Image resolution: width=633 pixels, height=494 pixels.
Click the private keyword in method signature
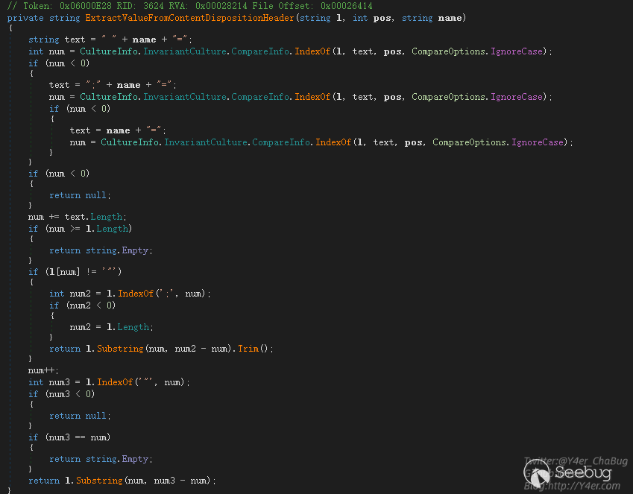pos(25,17)
